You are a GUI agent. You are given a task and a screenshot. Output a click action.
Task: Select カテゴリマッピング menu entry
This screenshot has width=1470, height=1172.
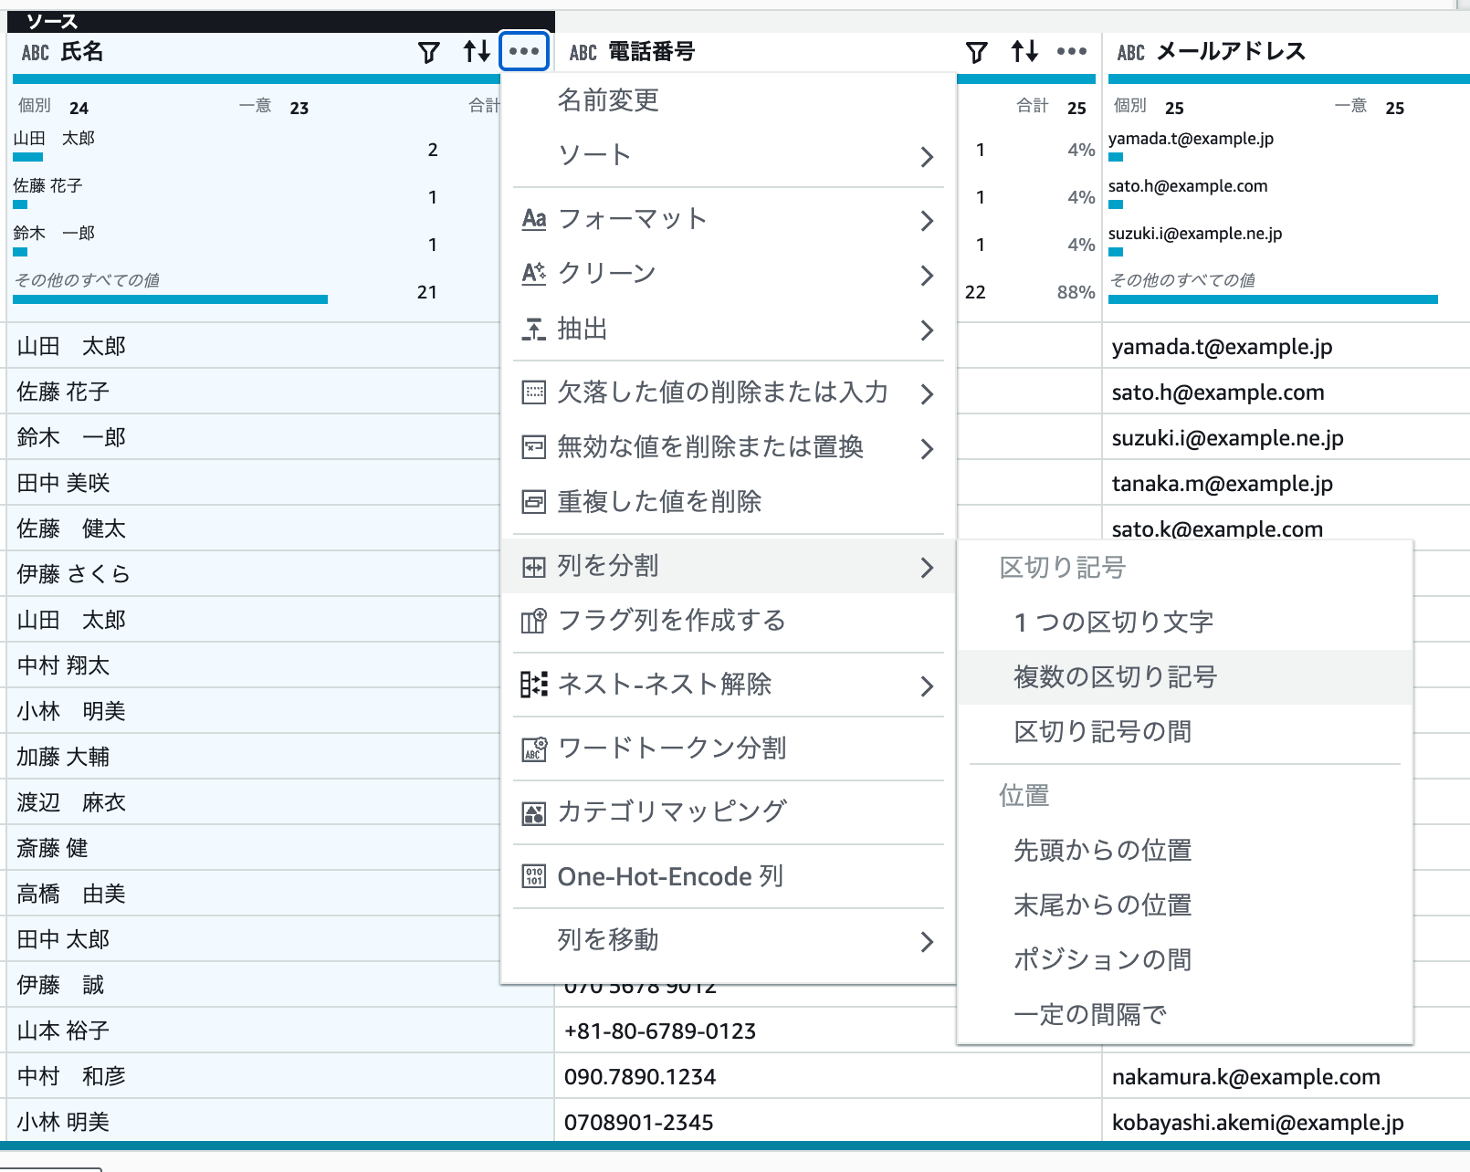[x=728, y=812]
